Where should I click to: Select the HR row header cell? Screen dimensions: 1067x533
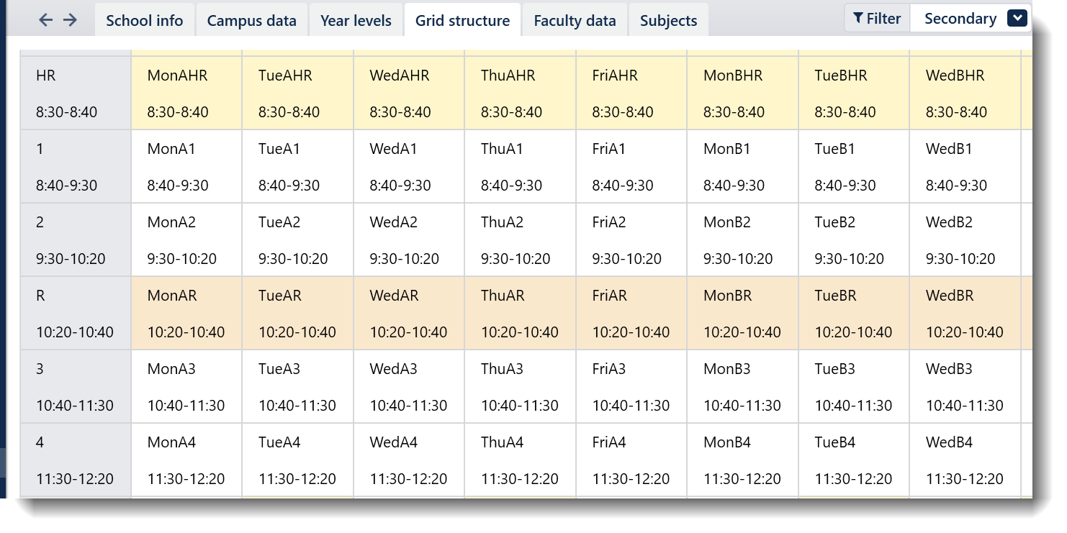[76, 94]
